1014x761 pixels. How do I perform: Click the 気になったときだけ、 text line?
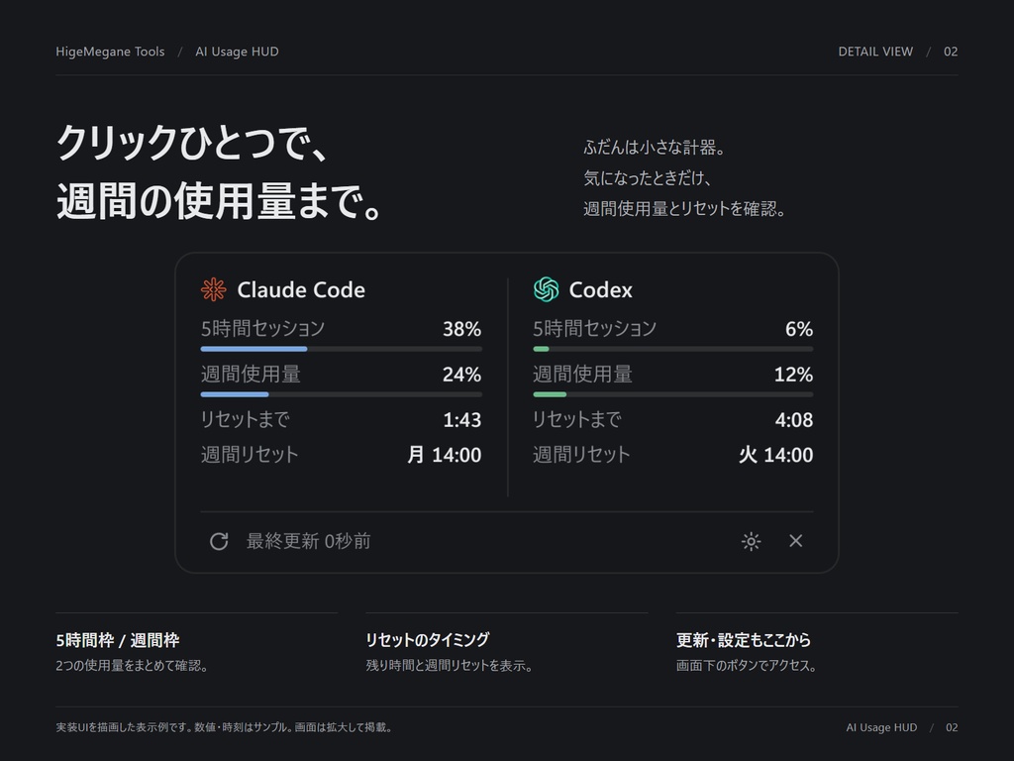648,178
